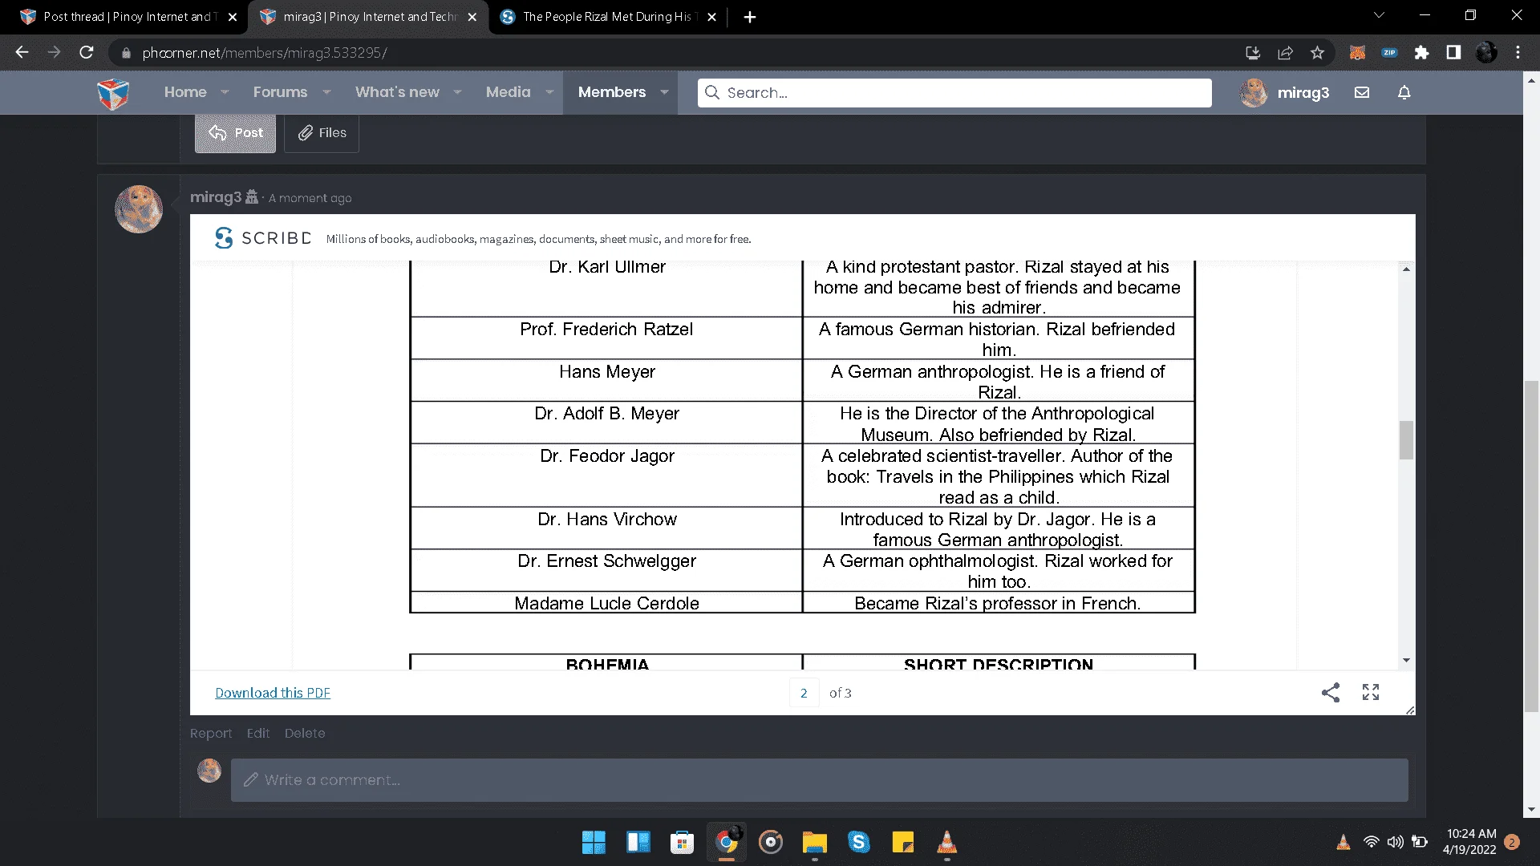The width and height of the screenshot is (1540, 866).
Task: Open Skype from taskbar
Action: coord(858,843)
